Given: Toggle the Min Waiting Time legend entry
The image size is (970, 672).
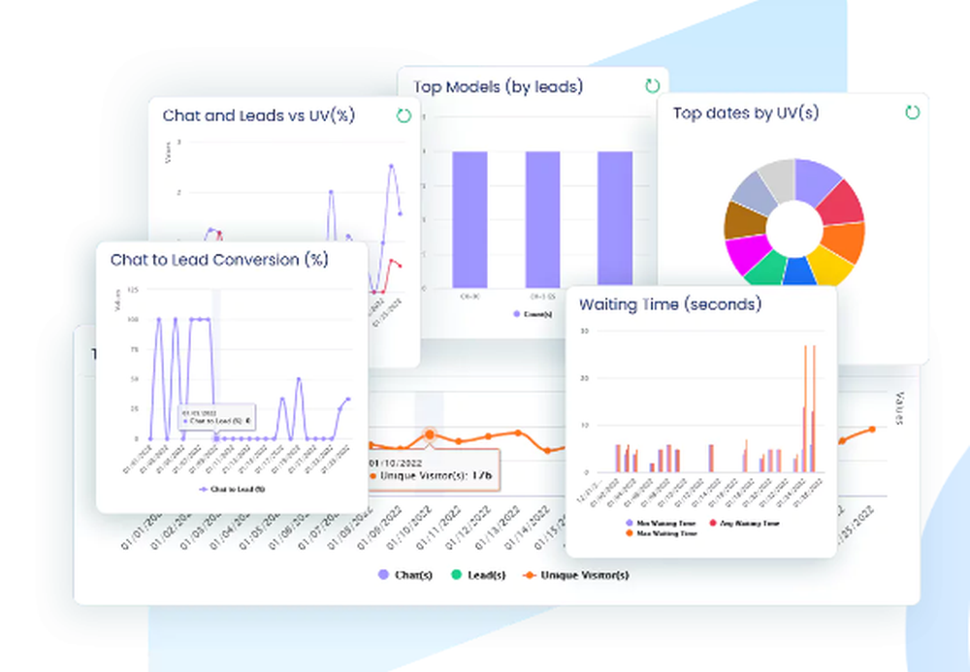Looking at the screenshot, I should pos(661,523).
